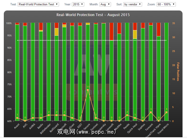Click the Panda false positives point labeled 2

(127, 115)
